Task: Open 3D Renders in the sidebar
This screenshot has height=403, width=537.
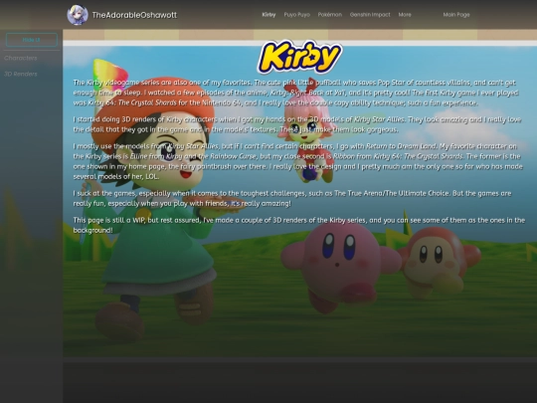Action: click(21, 74)
